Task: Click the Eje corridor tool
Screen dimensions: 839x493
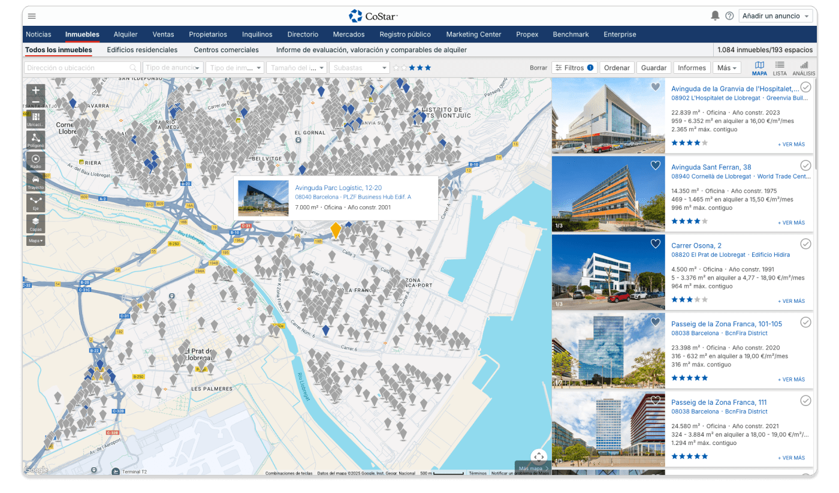Action: coord(35,203)
